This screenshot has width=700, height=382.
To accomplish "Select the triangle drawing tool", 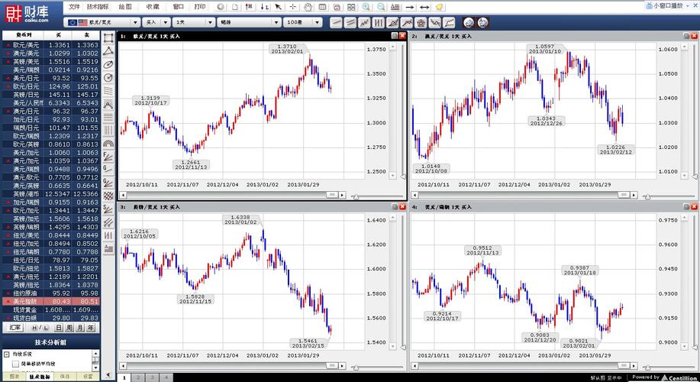I will coord(108,51).
